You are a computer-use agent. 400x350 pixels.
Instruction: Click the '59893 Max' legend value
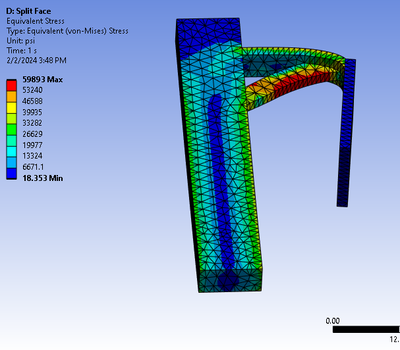tap(43, 80)
